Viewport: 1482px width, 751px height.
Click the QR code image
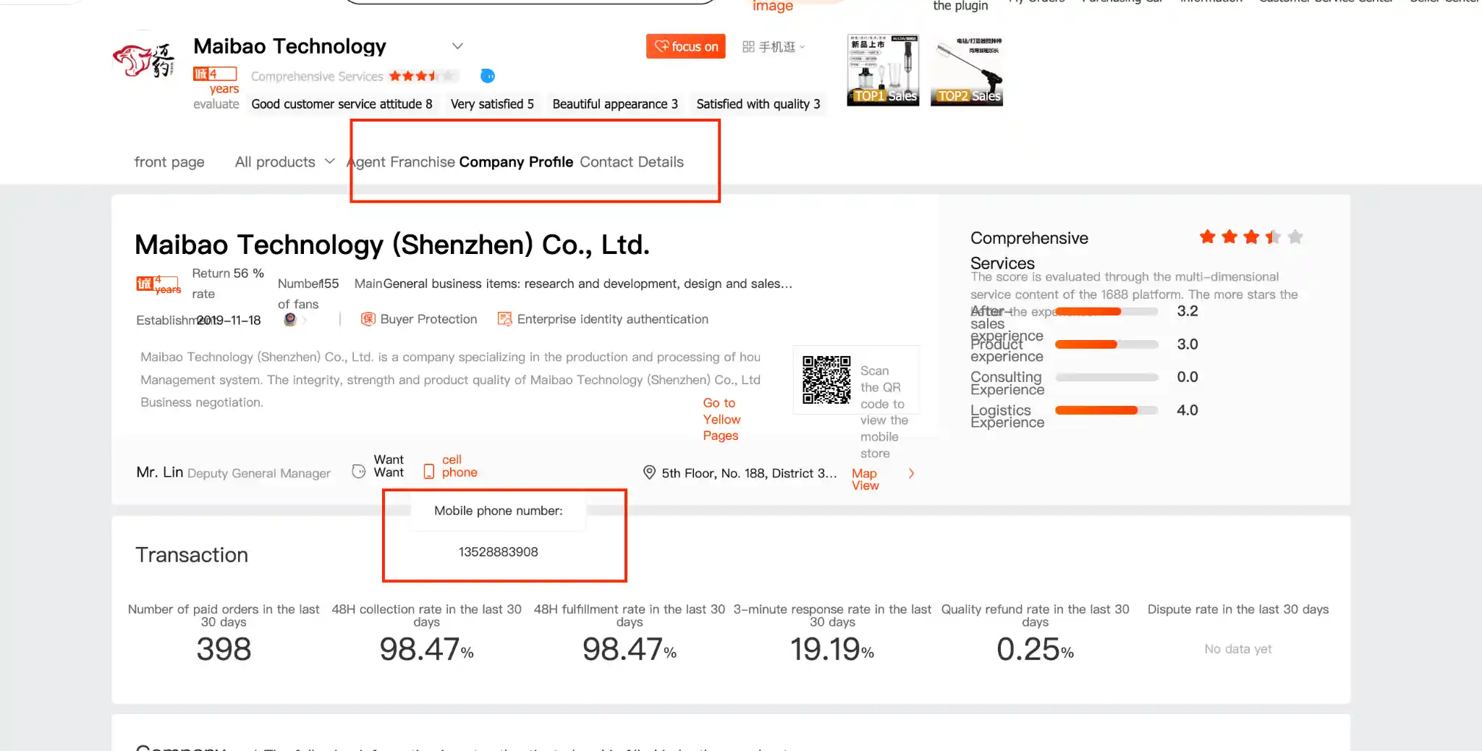826,380
